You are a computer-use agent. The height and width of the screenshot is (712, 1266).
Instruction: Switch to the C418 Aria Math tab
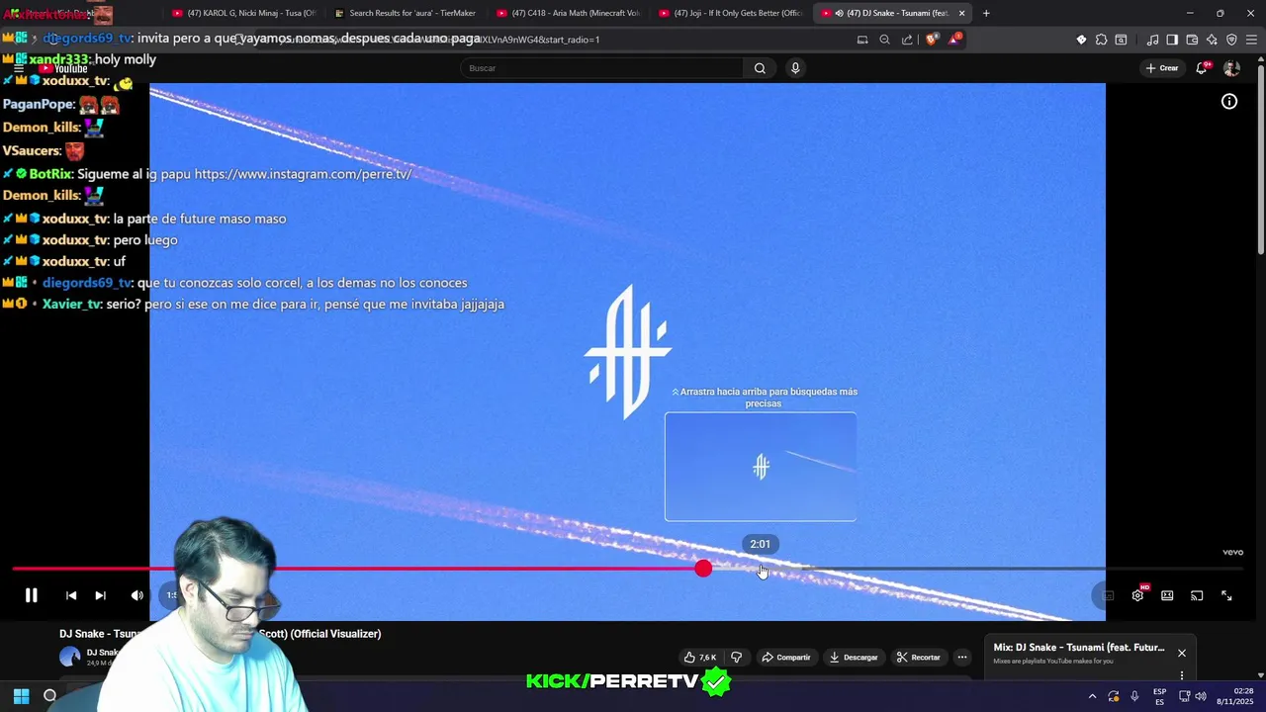pyautogui.click(x=568, y=13)
